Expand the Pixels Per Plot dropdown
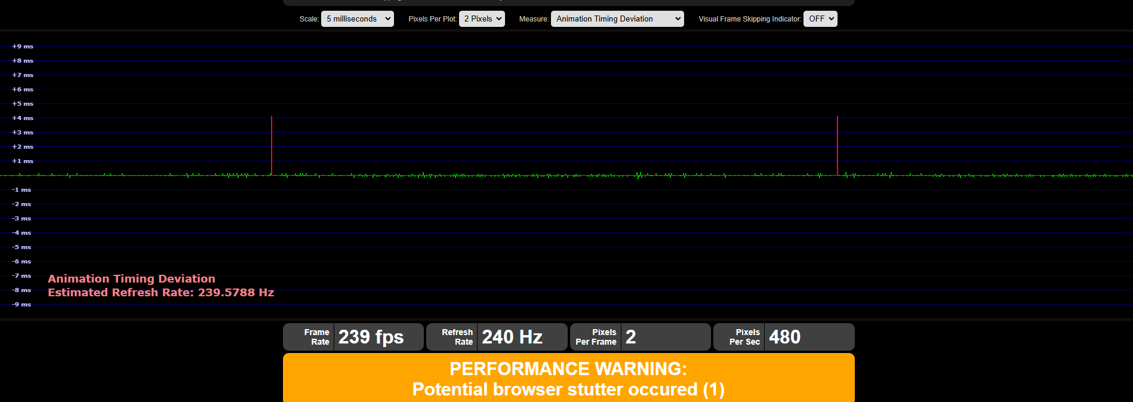Image resolution: width=1133 pixels, height=402 pixels. (x=481, y=19)
